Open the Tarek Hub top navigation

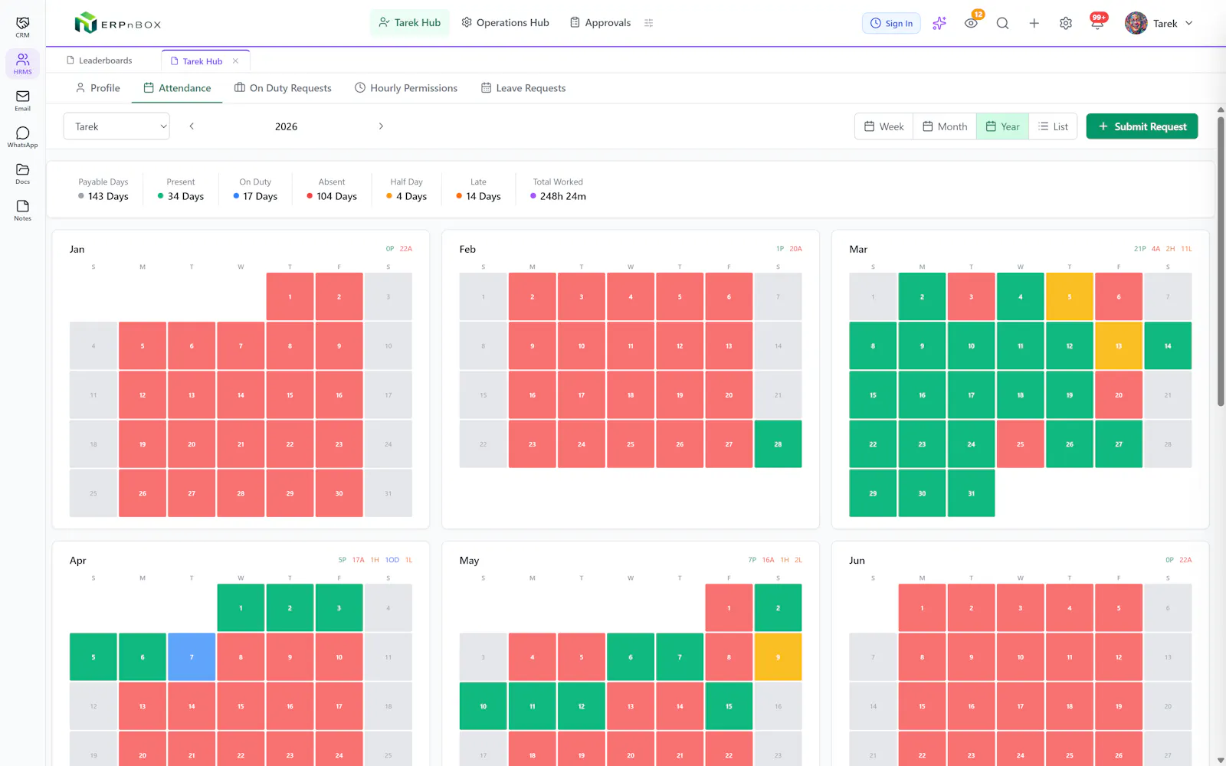pyautogui.click(x=409, y=23)
